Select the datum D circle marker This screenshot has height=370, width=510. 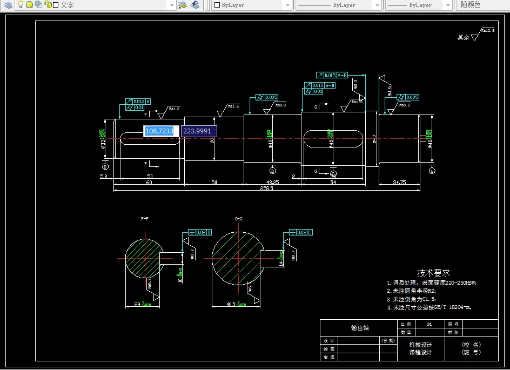click(x=105, y=166)
